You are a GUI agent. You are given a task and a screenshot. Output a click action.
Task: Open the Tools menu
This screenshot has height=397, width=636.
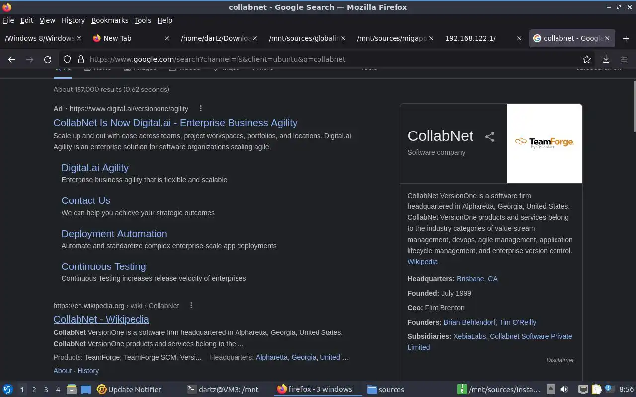[x=143, y=20]
